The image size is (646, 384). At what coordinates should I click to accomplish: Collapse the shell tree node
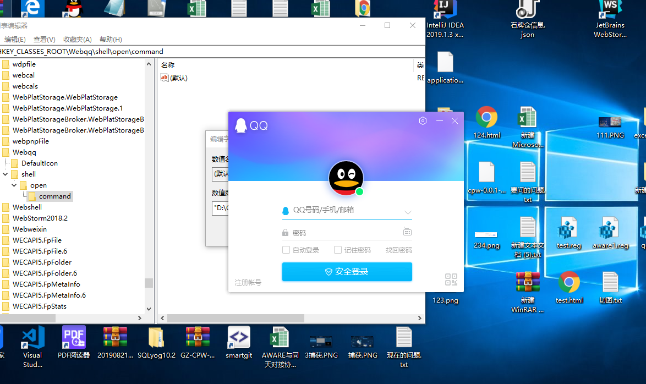[6, 174]
